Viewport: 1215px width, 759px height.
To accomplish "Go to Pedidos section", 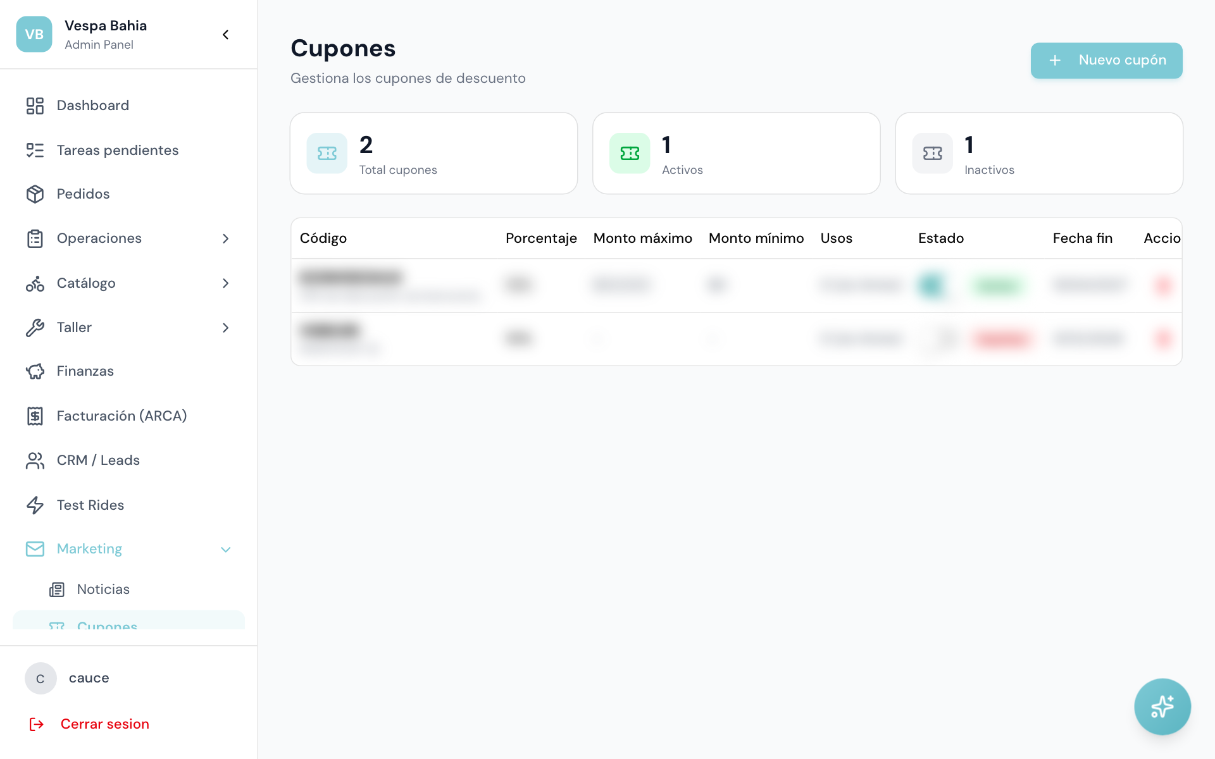I will coord(128,194).
